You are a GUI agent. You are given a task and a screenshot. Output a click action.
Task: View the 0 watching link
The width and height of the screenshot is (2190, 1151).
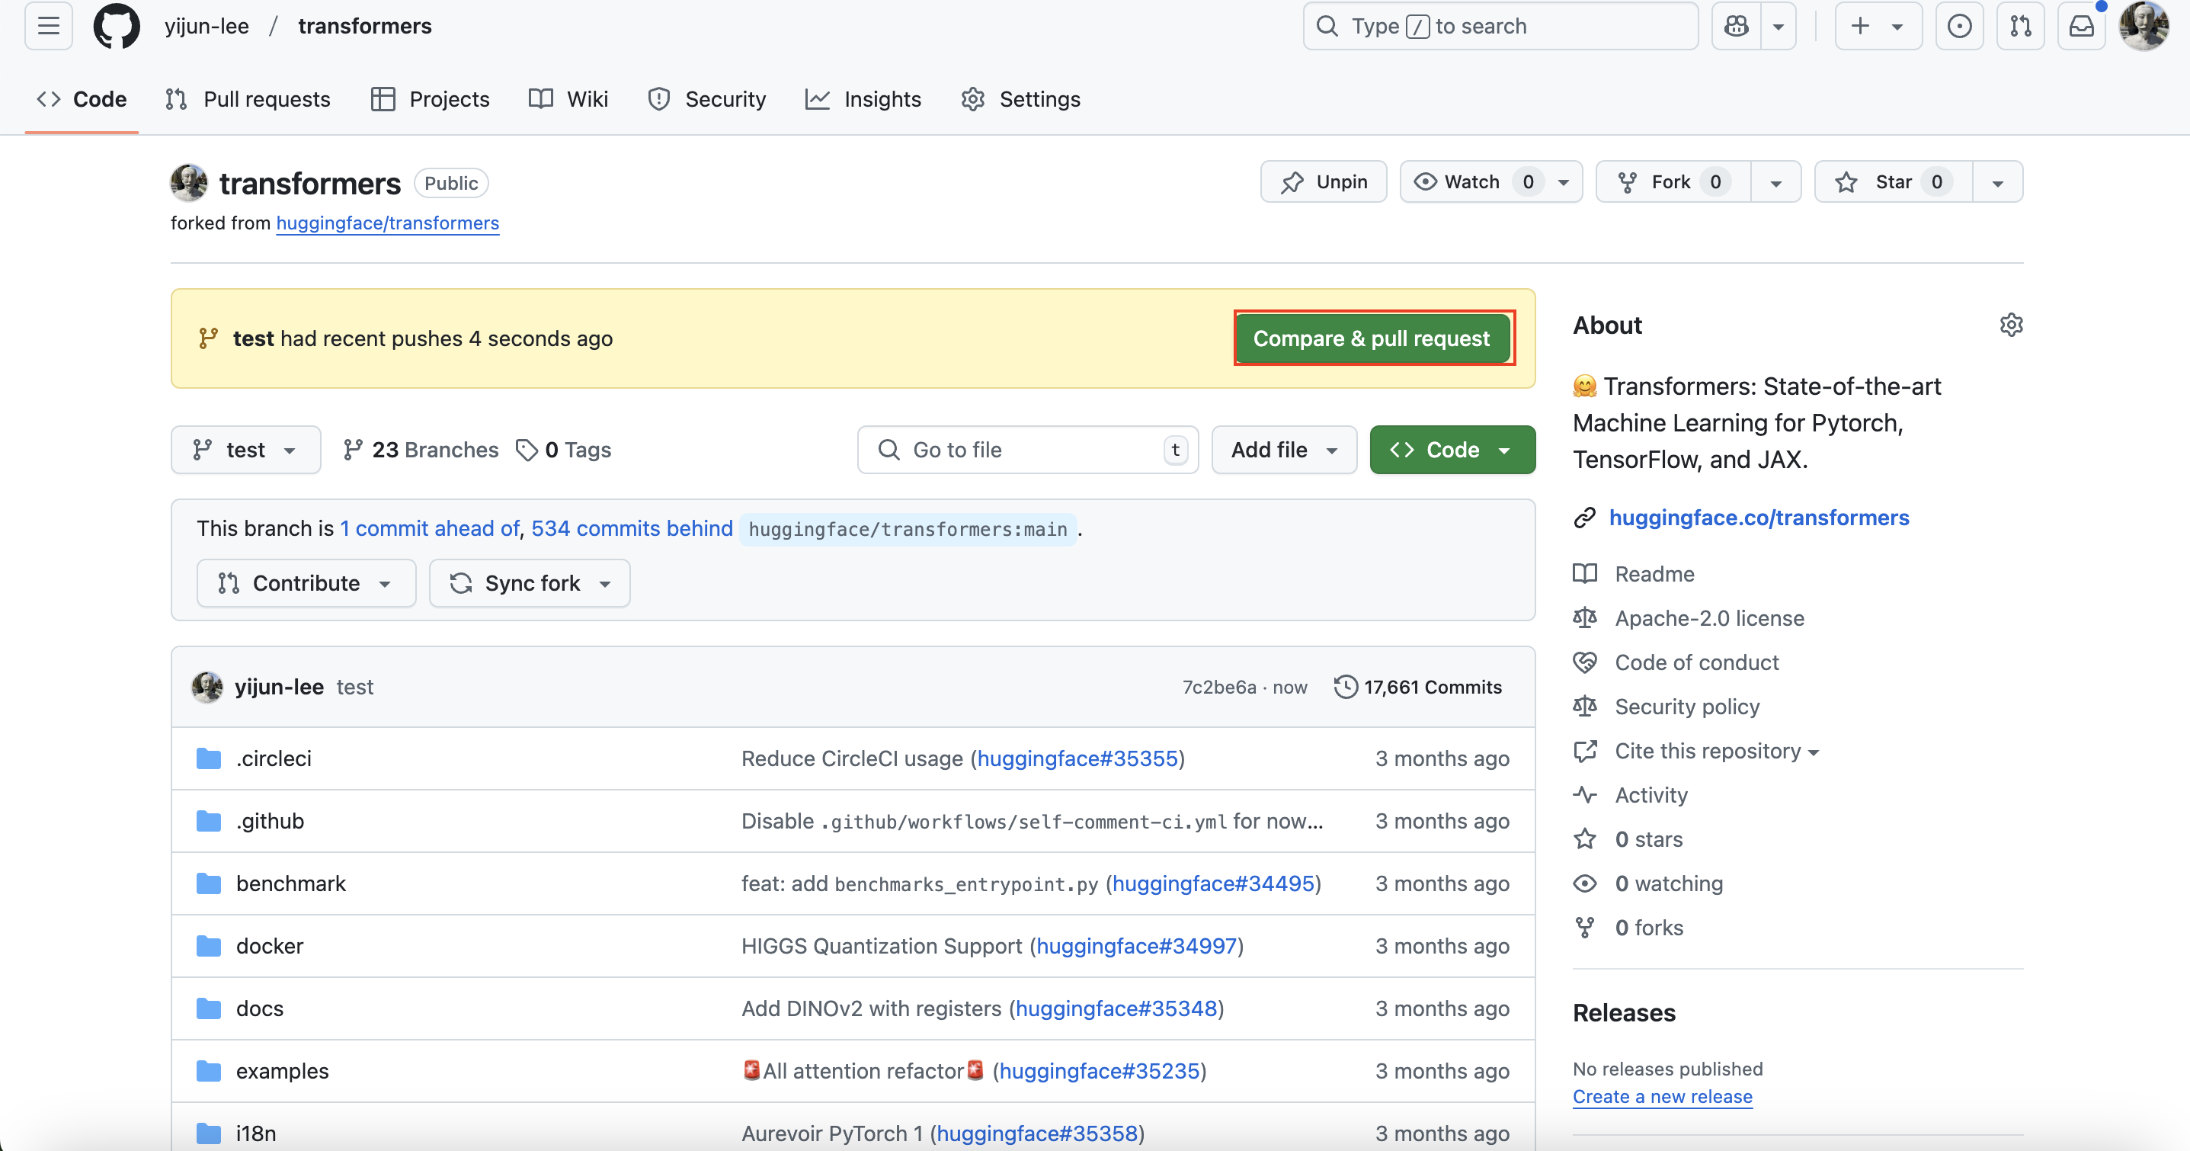pos(1669,884)
